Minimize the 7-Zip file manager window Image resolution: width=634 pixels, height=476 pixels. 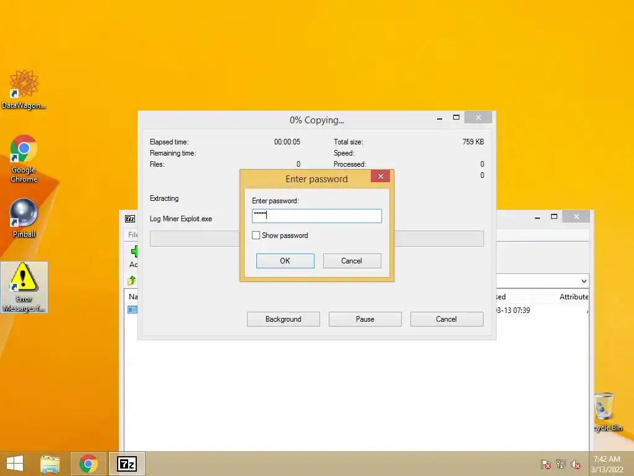[537, 217]
